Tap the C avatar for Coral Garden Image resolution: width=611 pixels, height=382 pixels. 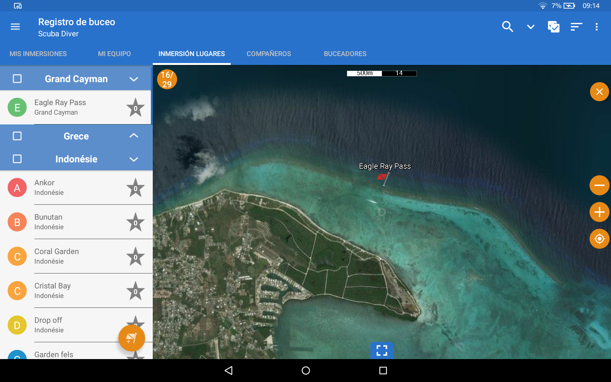[17, 256]
